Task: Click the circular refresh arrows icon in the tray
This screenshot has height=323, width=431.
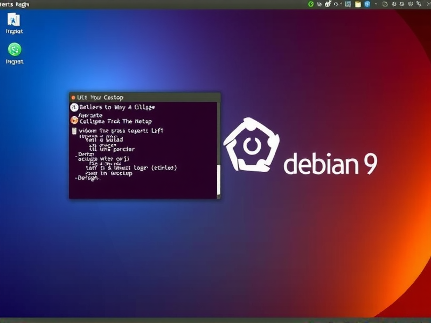Action: [x=336, y=4]
